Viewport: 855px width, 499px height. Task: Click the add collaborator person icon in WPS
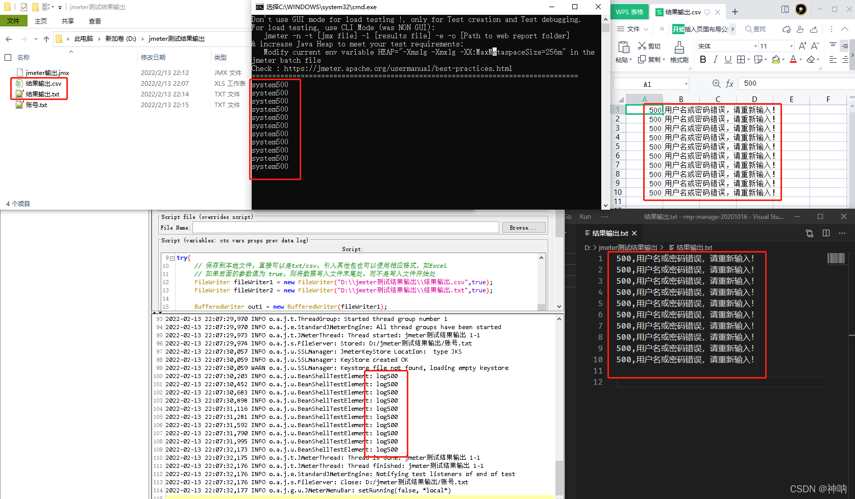click(800, 29)
